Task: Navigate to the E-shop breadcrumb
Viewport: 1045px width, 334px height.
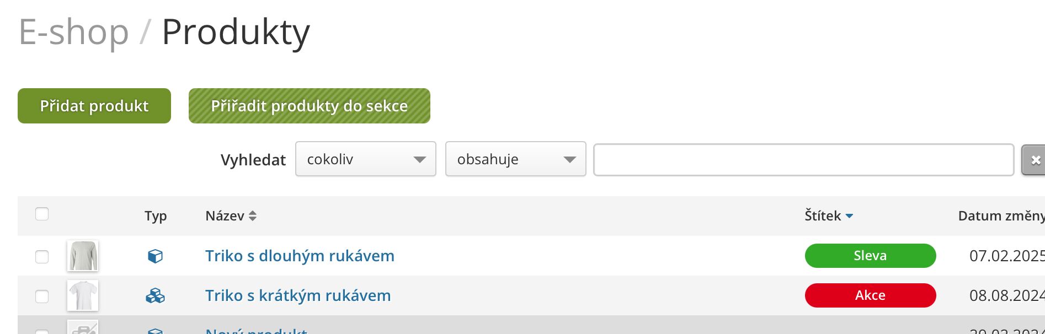Action: tap(73, 32)
